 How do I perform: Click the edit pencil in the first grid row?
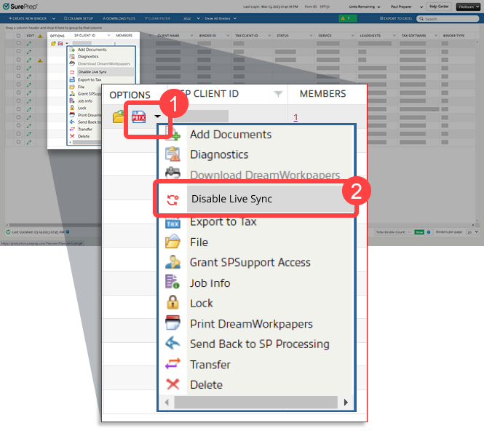tap(29, 44)
